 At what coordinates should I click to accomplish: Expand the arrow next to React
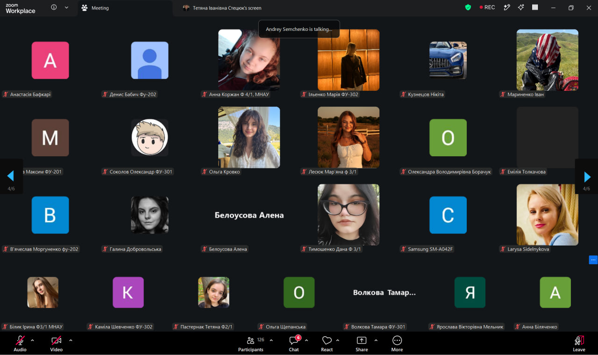[338, 340]
